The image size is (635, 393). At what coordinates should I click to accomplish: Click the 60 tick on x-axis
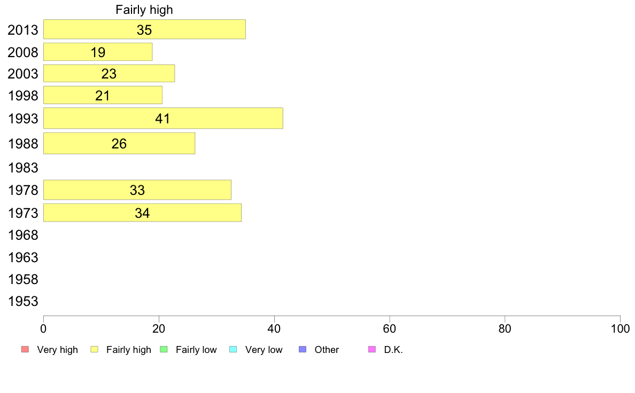[x=390, y=328]
